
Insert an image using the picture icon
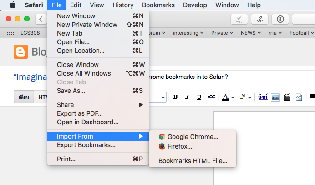tap(275, 97)
